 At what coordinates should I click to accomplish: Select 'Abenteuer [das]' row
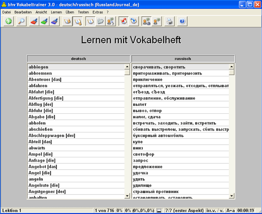point(76,79)
